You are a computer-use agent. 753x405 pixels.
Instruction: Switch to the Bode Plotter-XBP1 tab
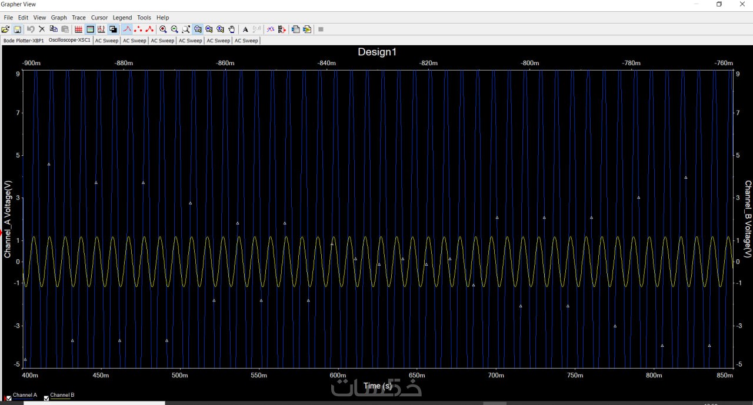click(24, 41)
